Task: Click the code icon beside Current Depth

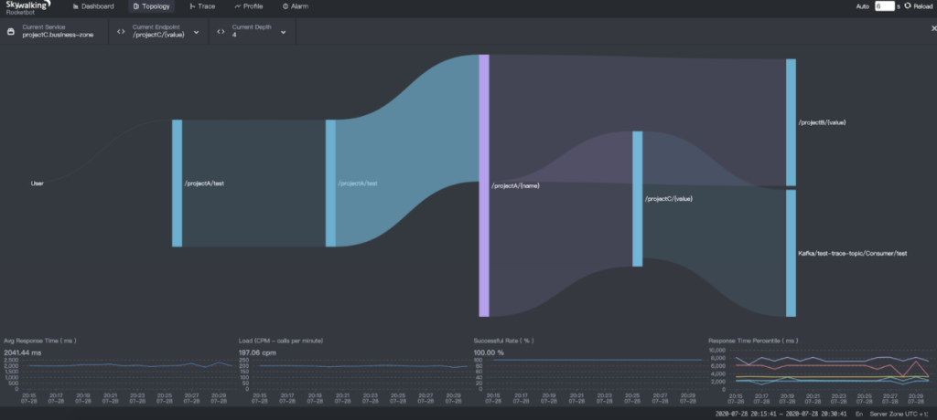Action: point(221,31)
